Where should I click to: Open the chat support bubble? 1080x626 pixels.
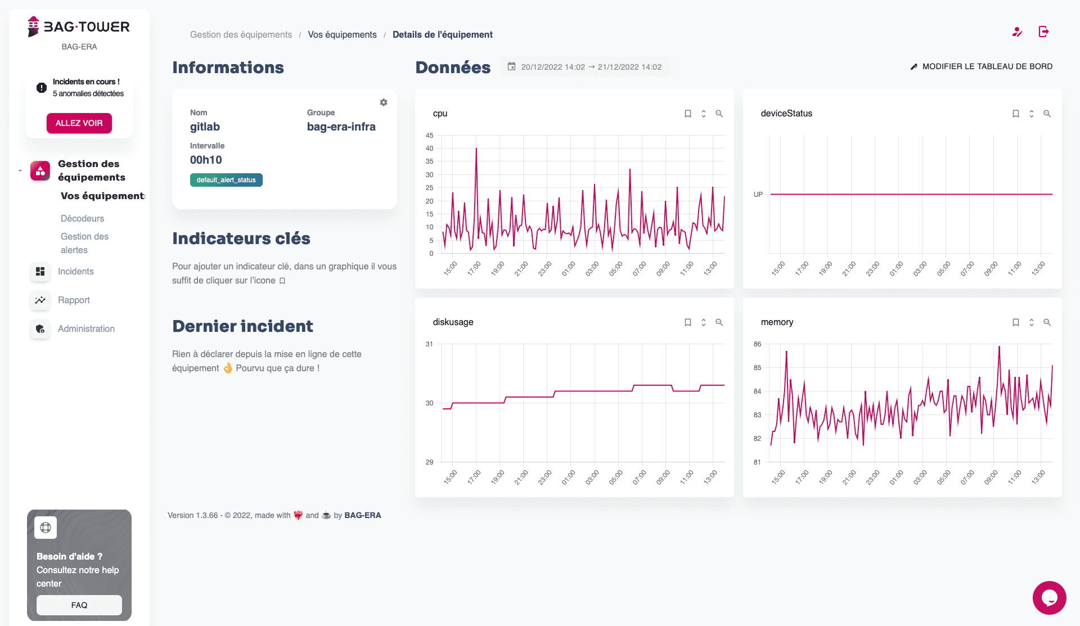pyautogui.click(x=1049, y=597)
